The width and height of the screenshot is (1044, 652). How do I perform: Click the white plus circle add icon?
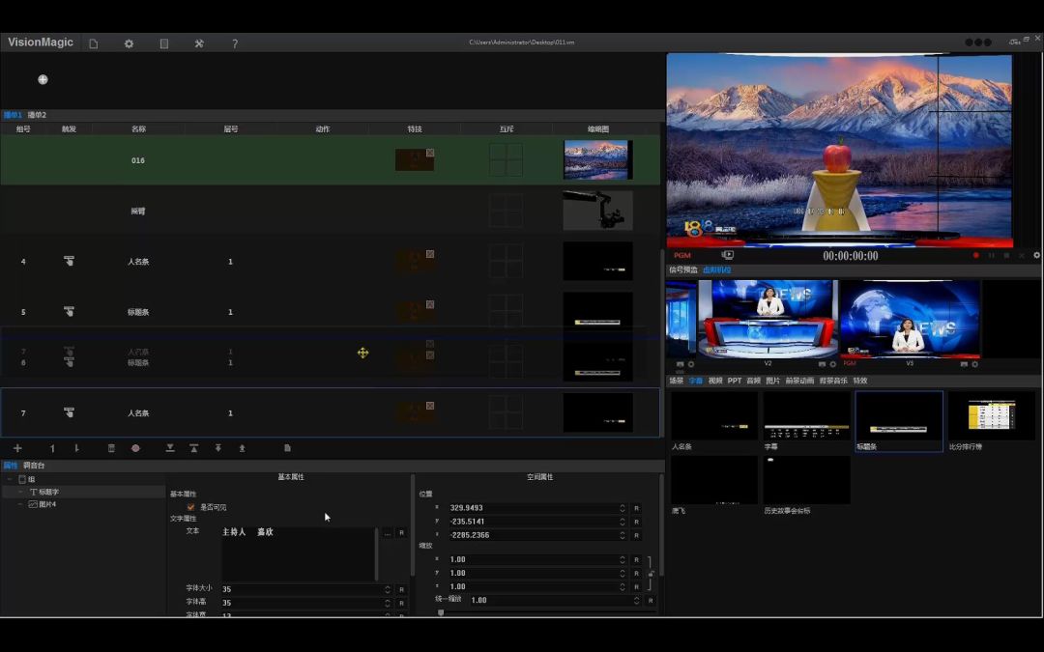[43, 79]
